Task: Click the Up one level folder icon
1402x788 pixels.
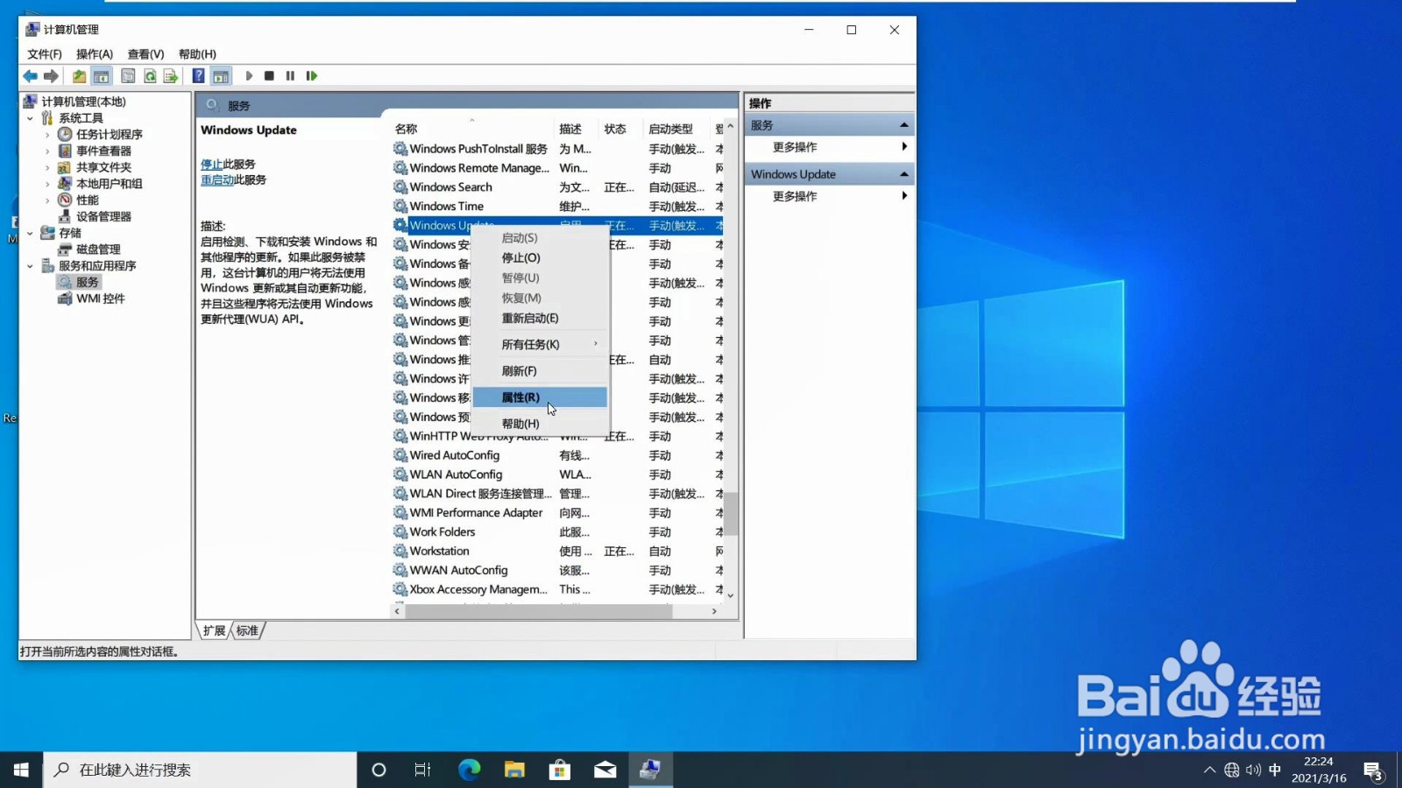Action: coord(79,76)
